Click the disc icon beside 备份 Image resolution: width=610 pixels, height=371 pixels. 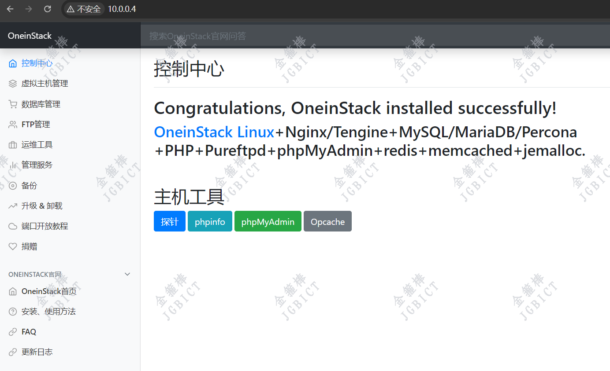[x=13, y=186]
